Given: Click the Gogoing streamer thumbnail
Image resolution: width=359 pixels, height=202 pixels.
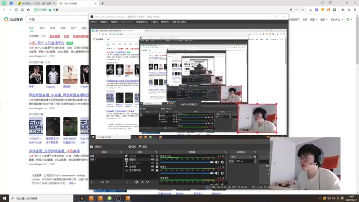Looking at the screenshot, I should [53, 75].
